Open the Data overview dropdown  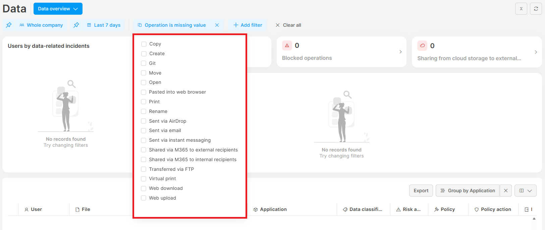(58, 9)
